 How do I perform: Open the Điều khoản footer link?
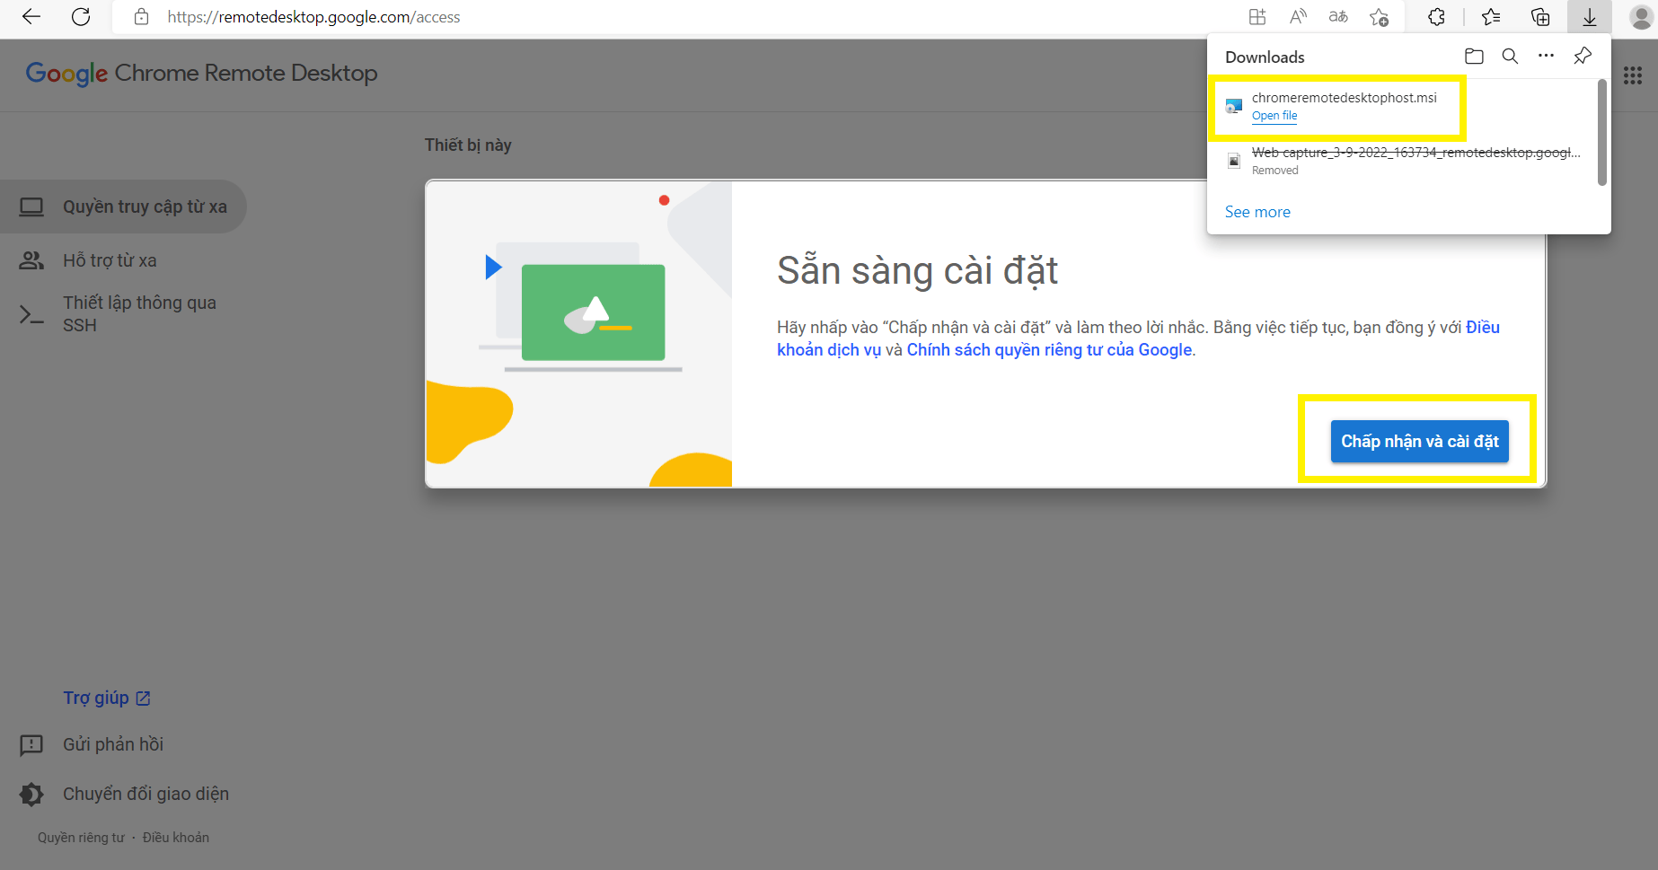(x=176, y=838)
